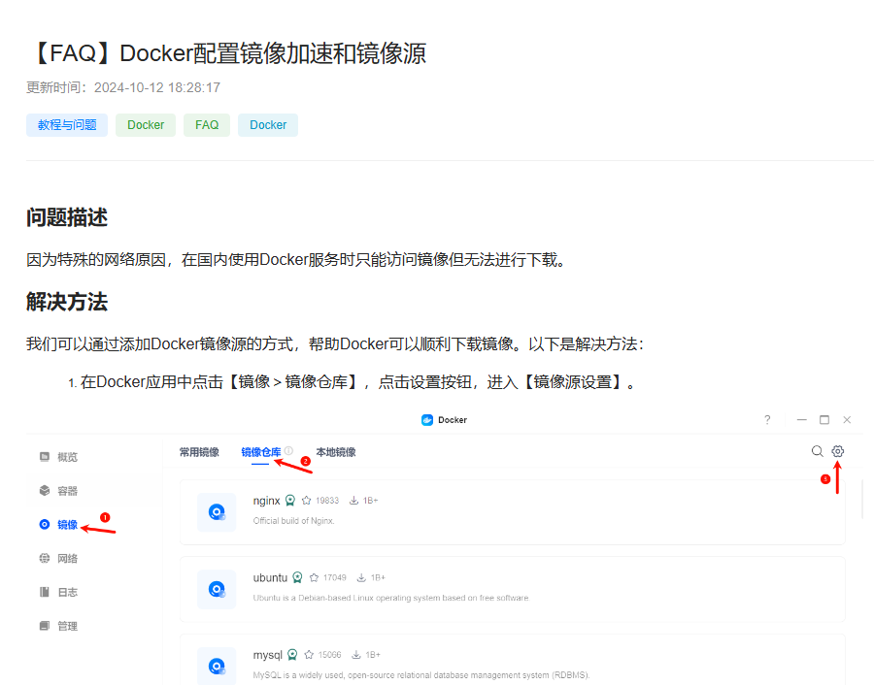Open mirror source settings via the gear icon

pos(837,451)
